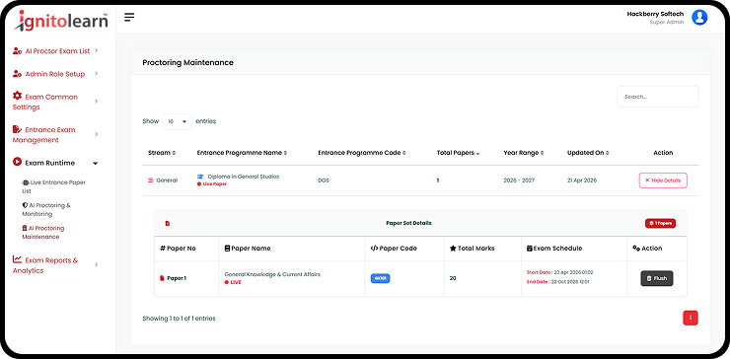Sort by the Year Range column
The height and width of the screenshot is (359, 730).
tap(524, 153)
